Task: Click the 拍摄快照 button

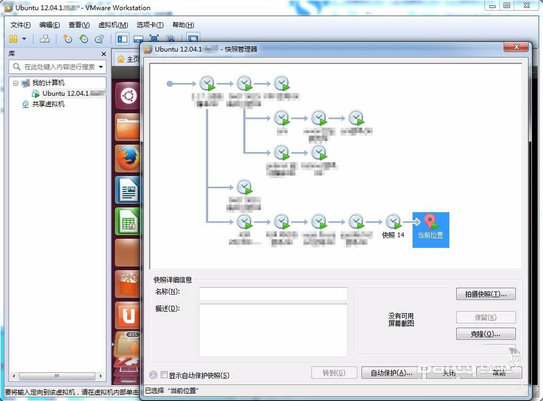Action: point(485,294)
